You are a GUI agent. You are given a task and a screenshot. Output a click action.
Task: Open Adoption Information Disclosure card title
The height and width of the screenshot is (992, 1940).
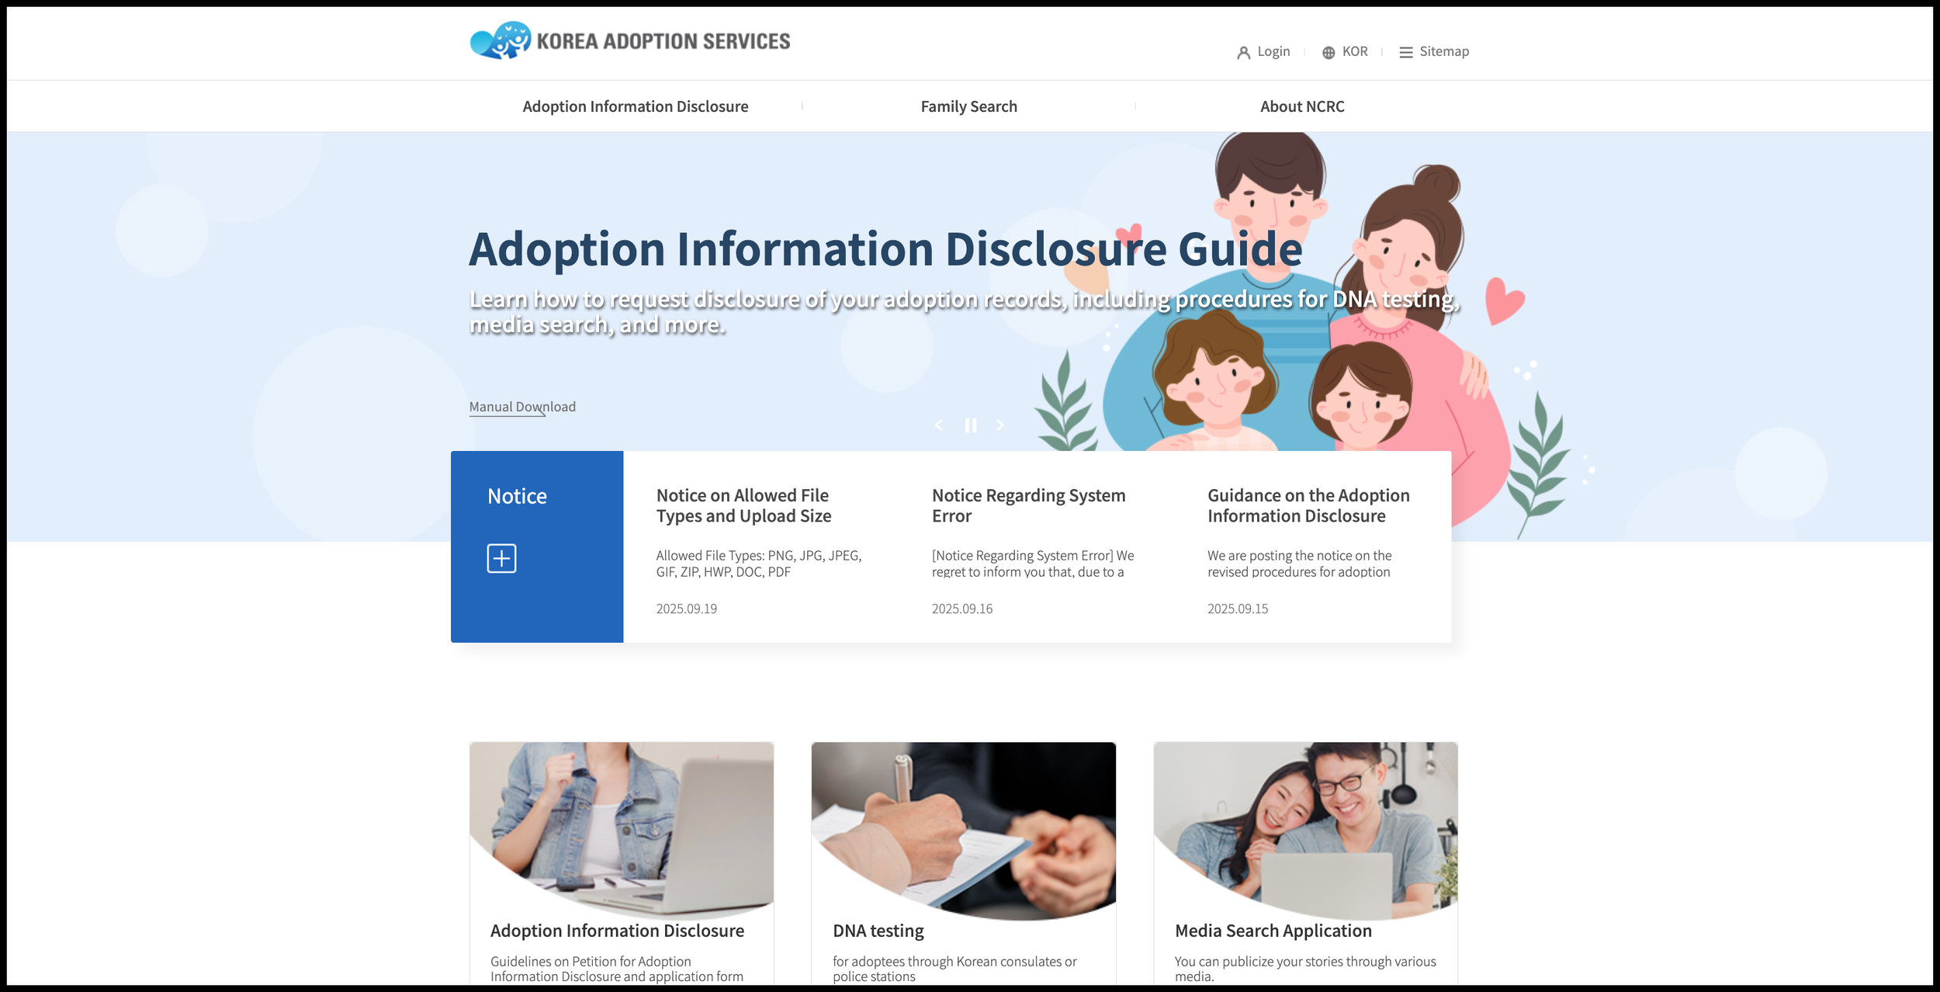coord(617,931)
